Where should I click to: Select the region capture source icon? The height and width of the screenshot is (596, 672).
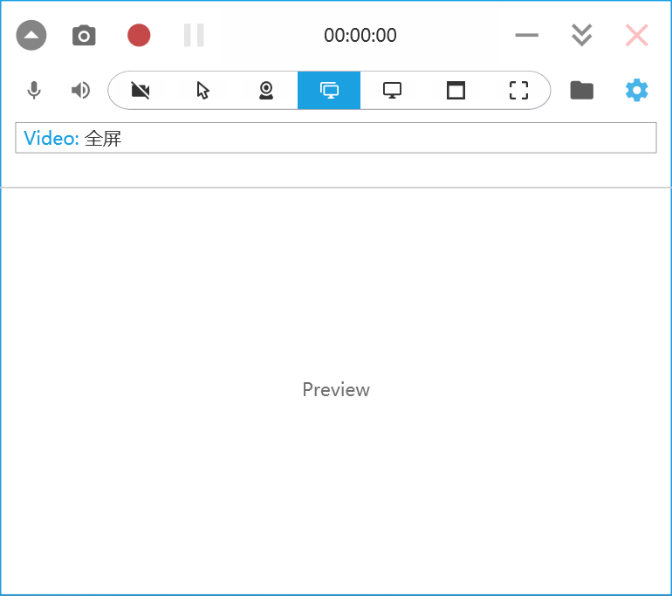[x=518, y=90]
